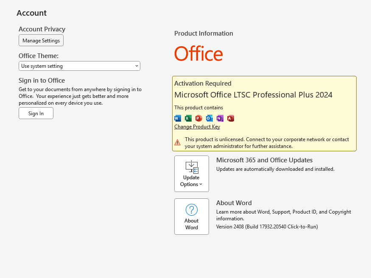This screenshot has width=371, height=278.
Task: Click the red Access app icon
Action: tap(231, 118)
